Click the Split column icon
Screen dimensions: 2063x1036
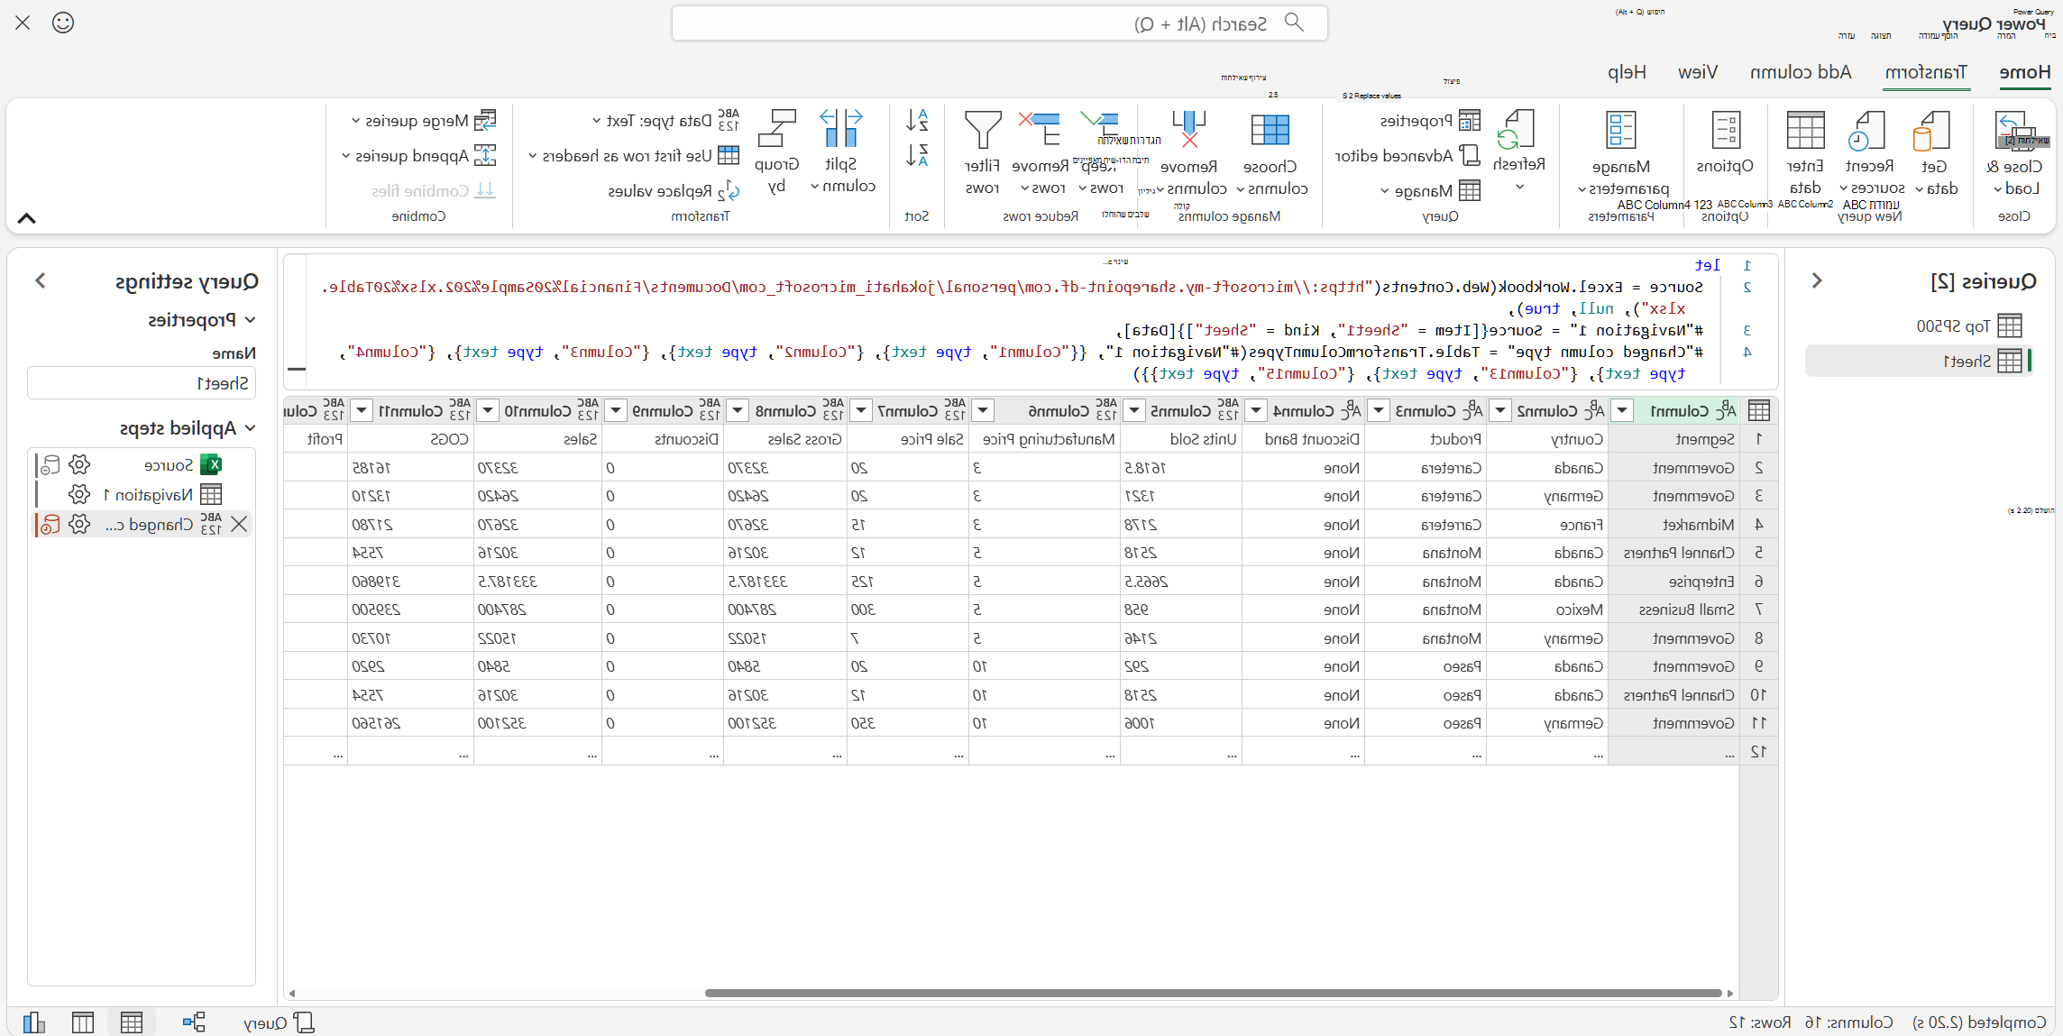click(x=840, y=129)
